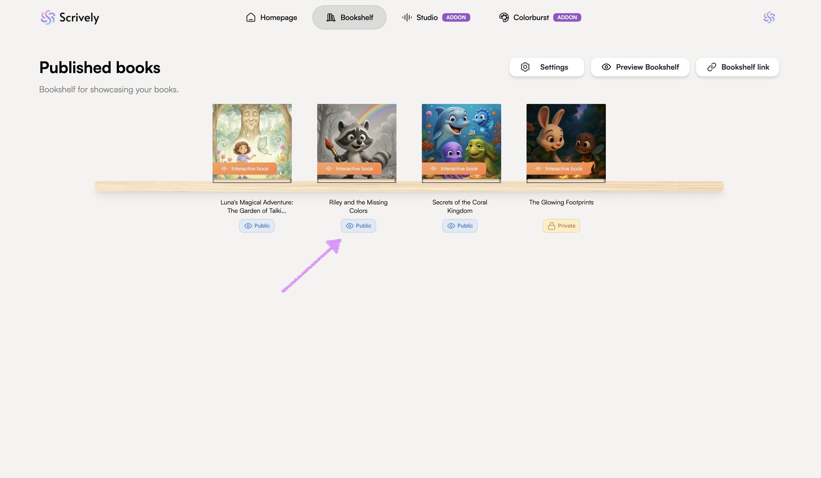Toggle Private status of The Glowing Footprints

pyautogui.click(x=561, y=226)
